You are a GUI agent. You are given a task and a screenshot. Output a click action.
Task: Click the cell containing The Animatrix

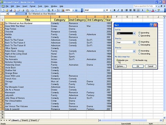pos(28,59)
